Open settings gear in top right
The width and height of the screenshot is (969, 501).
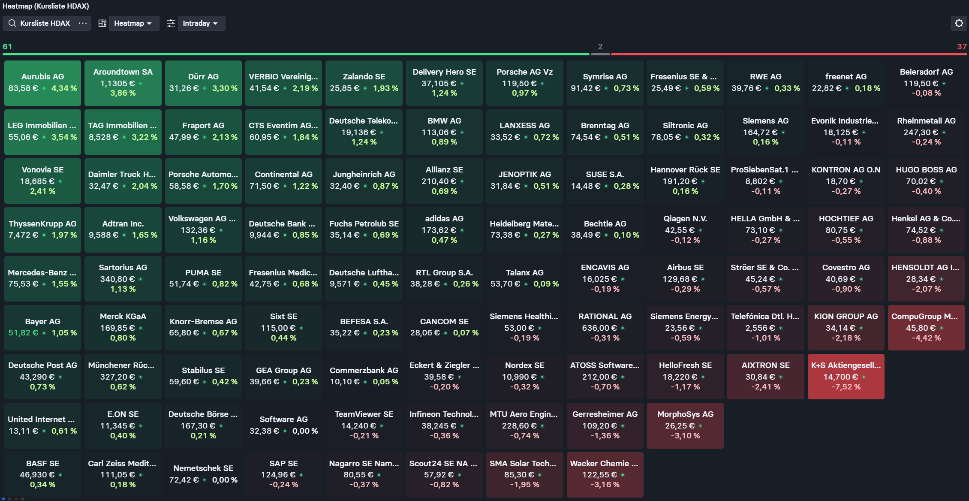pyautogui.click(x=959, y=23)
